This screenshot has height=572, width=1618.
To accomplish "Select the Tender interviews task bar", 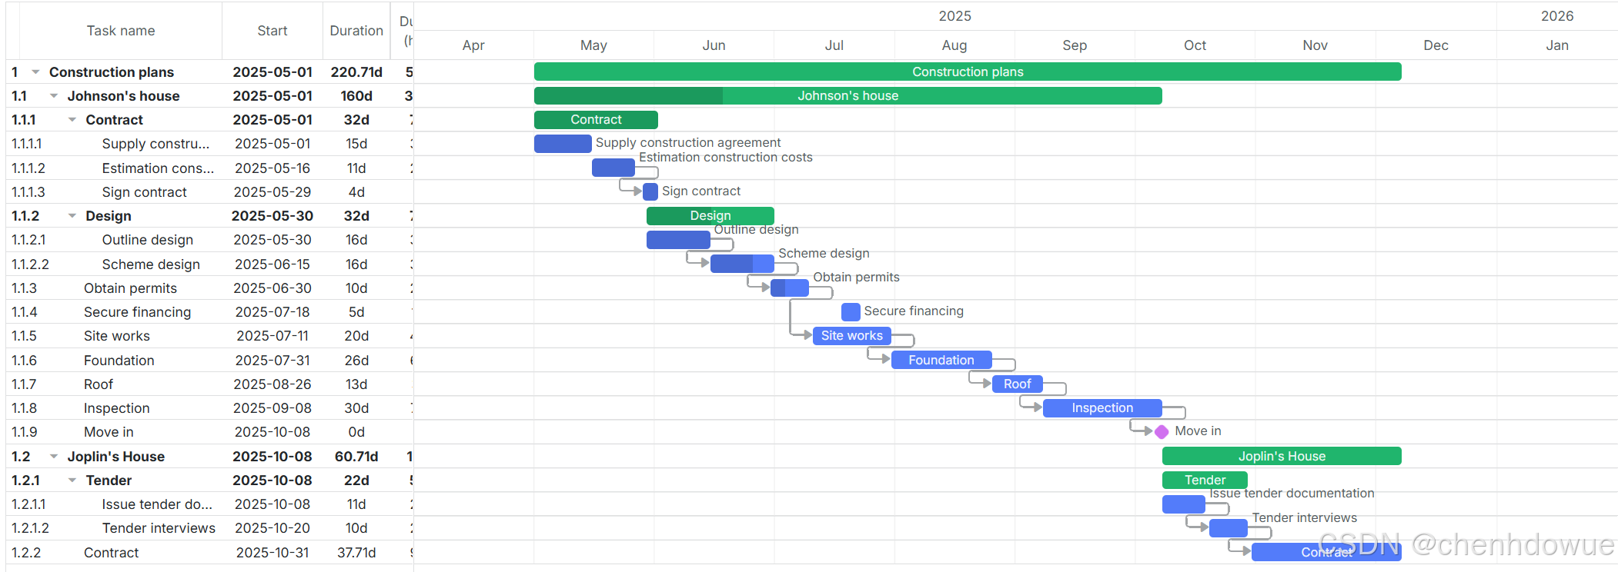I will (1229, 528).
